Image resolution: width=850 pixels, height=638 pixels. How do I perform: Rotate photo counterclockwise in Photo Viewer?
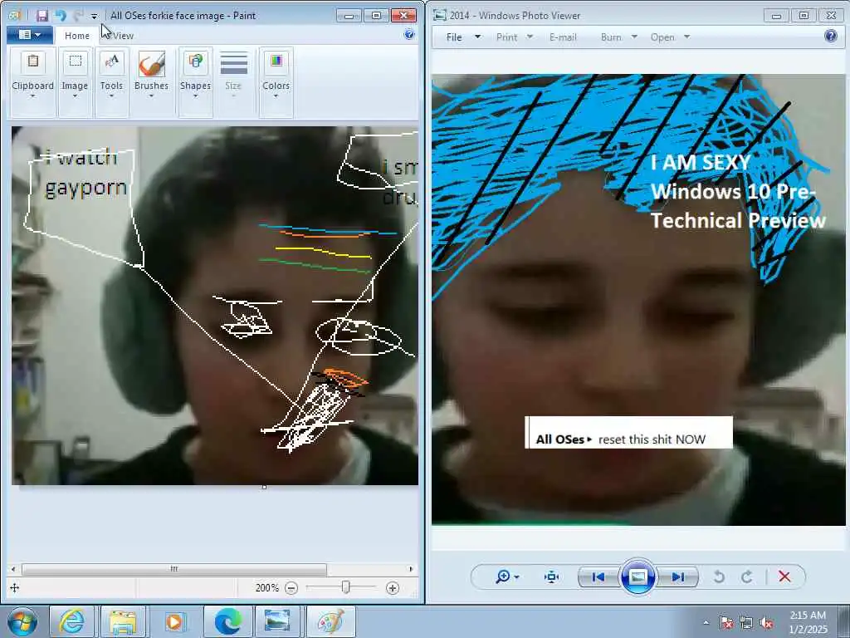point(720,577)
